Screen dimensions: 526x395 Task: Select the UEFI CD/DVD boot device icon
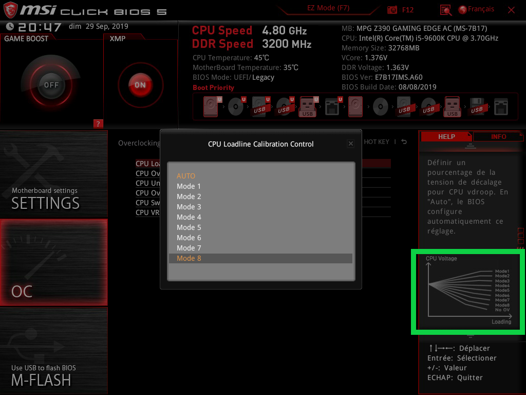pos(236,106)
